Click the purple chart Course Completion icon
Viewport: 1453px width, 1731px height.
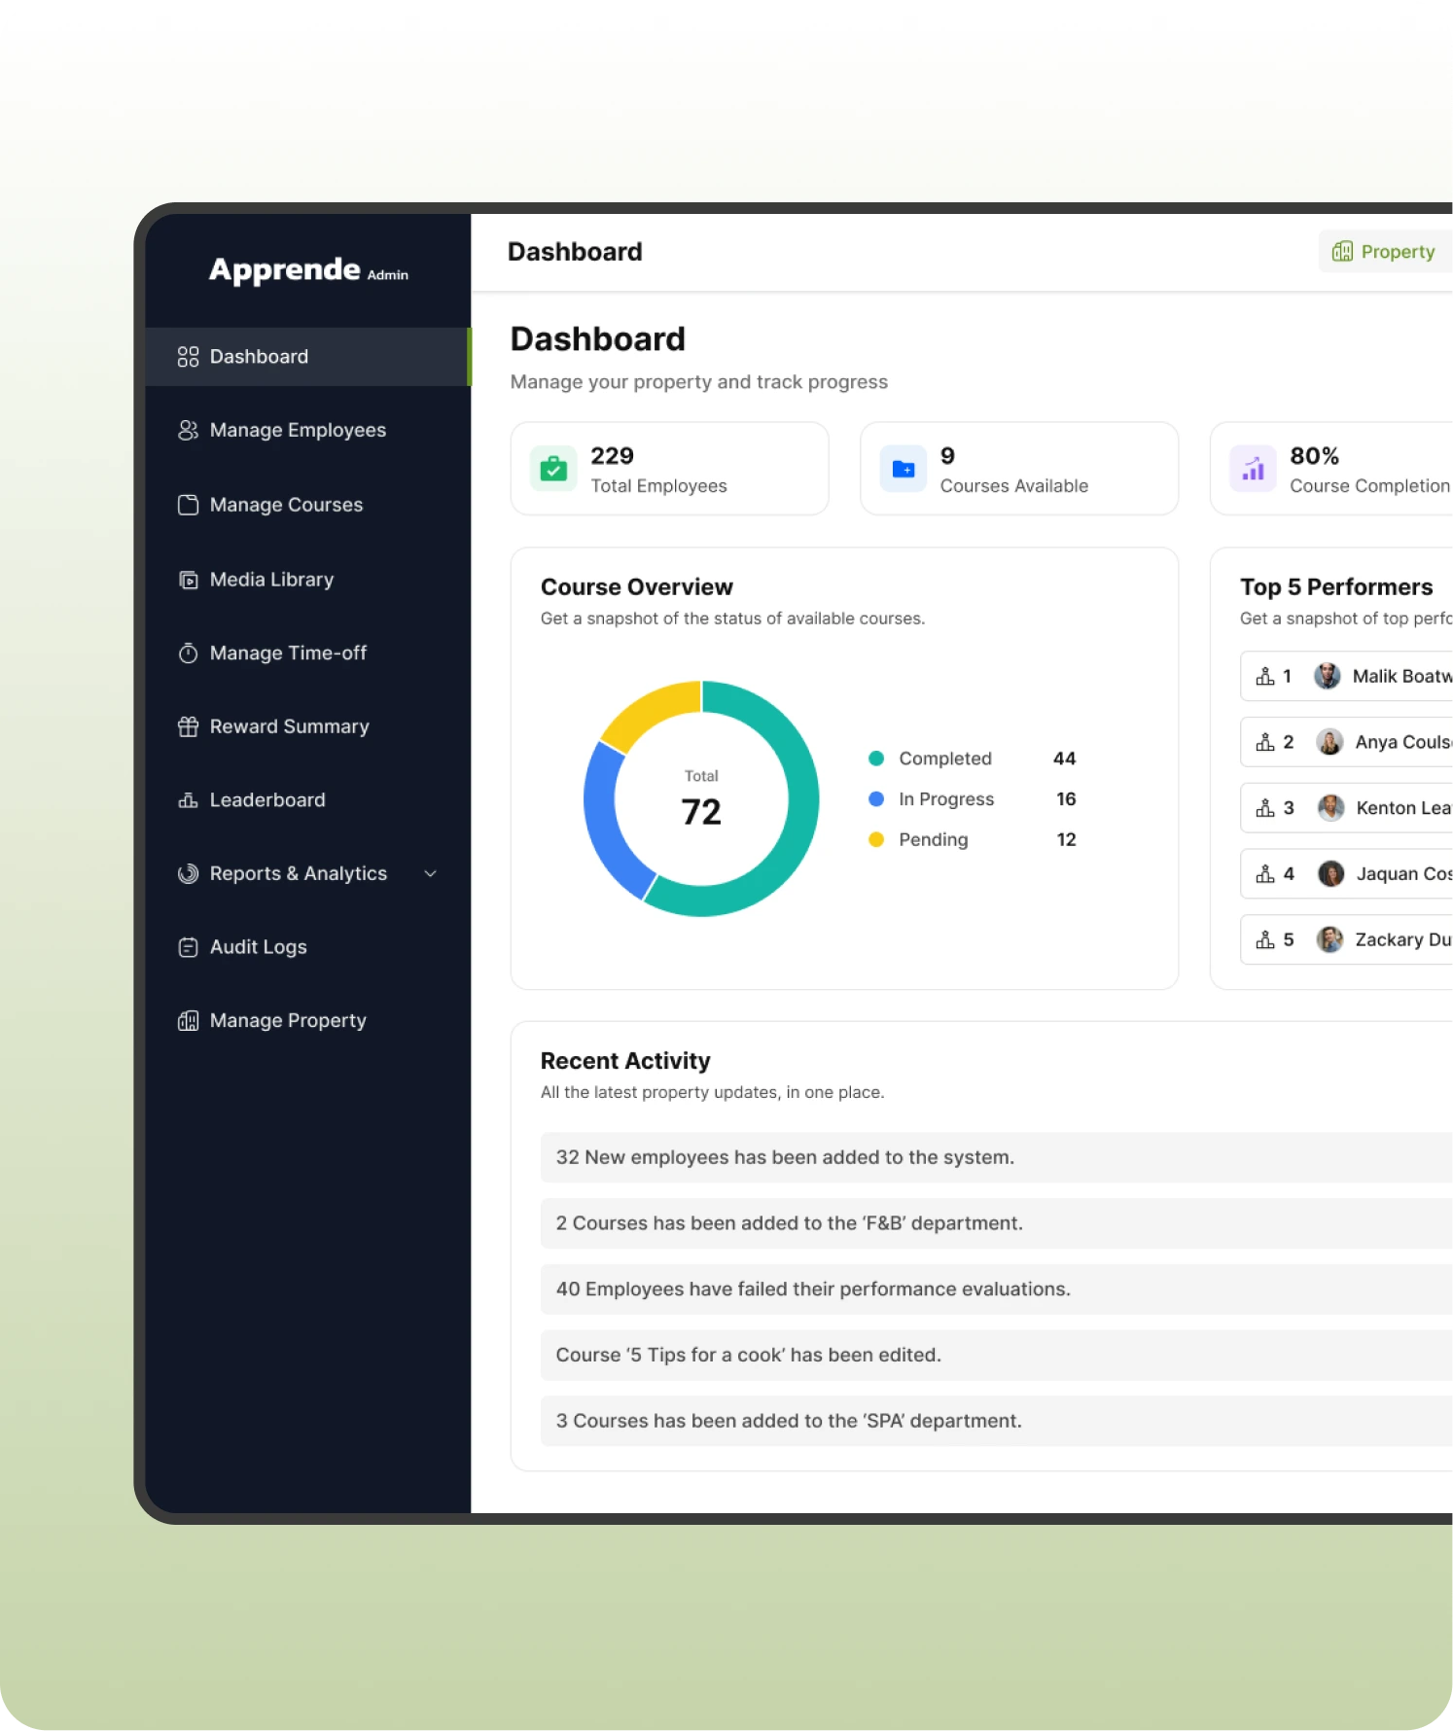tap(1253, 469)
